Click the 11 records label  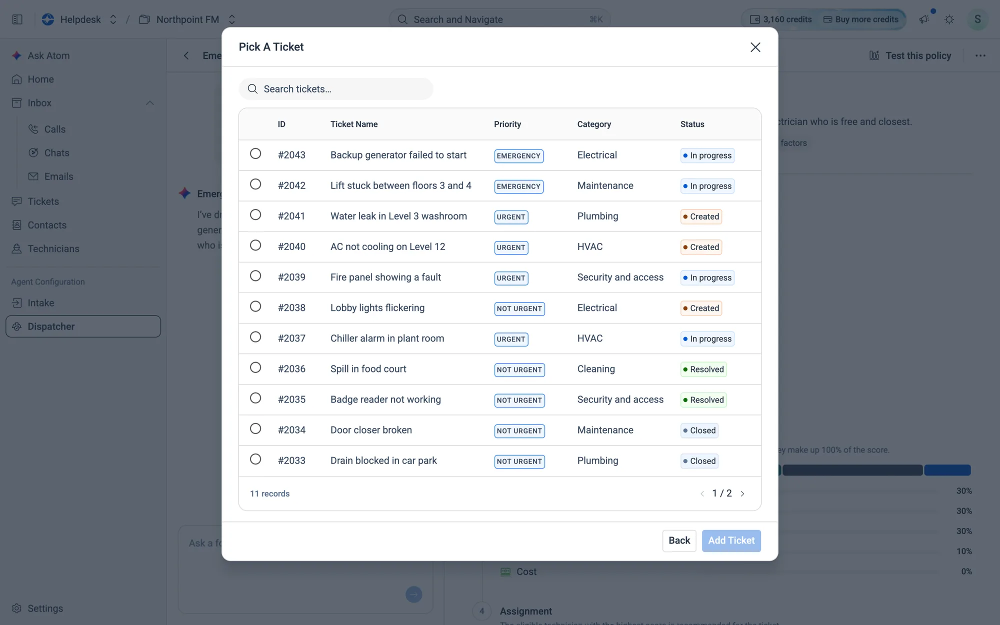269,493
